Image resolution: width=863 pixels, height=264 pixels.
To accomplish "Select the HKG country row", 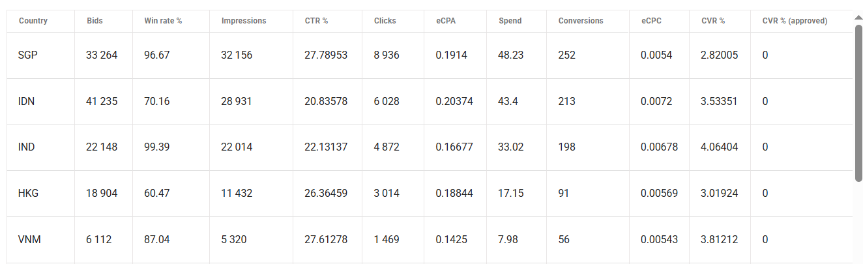I will point(28,193).
